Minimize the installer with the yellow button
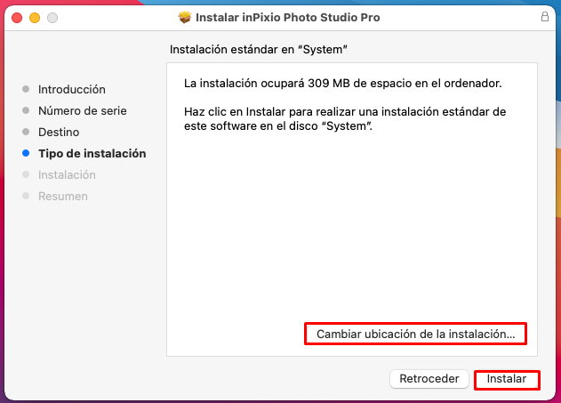This screenshot has width=561, height=403. (35, 18)
